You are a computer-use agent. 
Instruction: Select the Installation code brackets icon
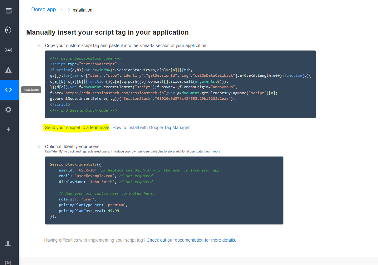pos(8,90)
